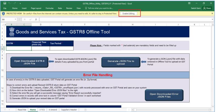216x112 pixels.
Task: Click the vertical scrollbar thumb
Action: (212, 47)
